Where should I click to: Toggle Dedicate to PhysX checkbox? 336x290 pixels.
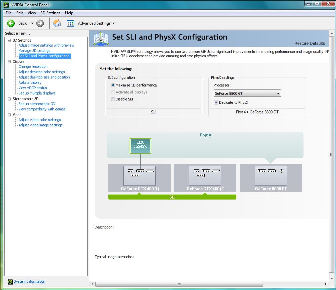216,102
